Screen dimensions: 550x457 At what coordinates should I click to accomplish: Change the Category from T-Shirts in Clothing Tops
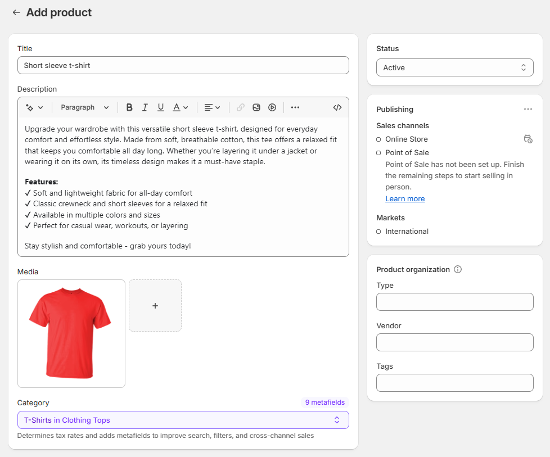click(x=183, y=420)
